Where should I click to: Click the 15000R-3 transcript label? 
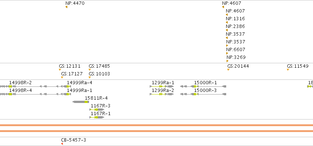tap(205, 90)
